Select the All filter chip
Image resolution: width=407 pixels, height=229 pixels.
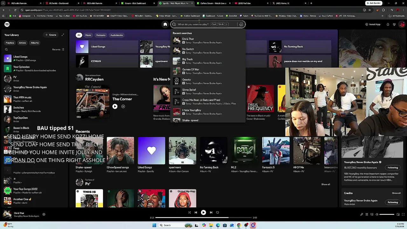[x=79, y=35]
